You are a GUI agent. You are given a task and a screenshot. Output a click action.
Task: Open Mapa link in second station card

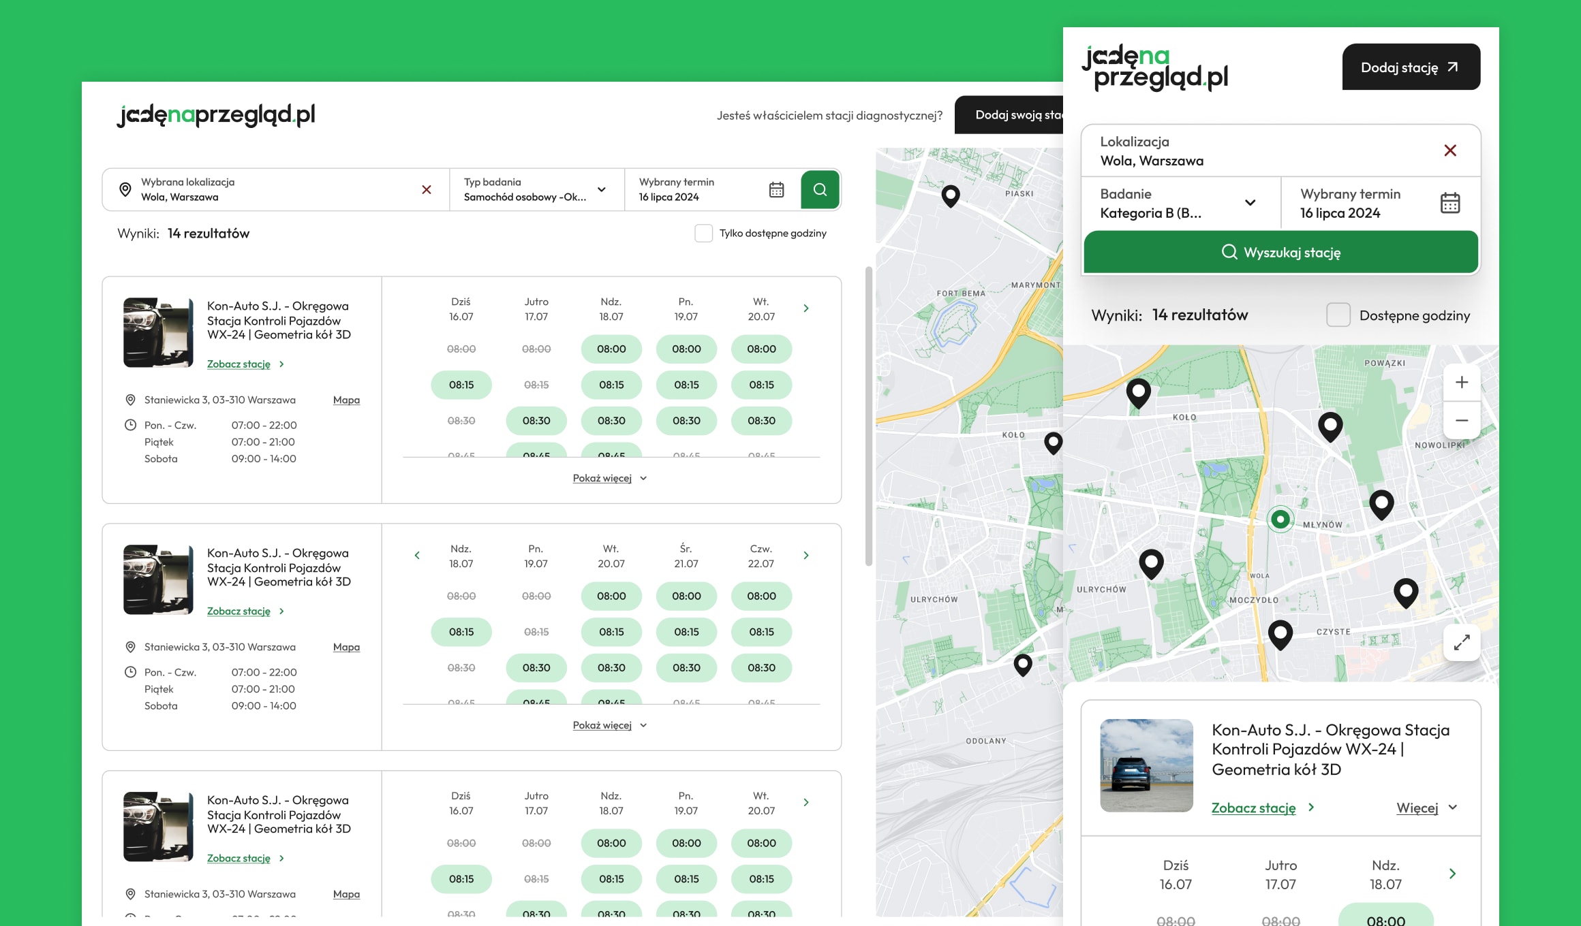point(346,648)
